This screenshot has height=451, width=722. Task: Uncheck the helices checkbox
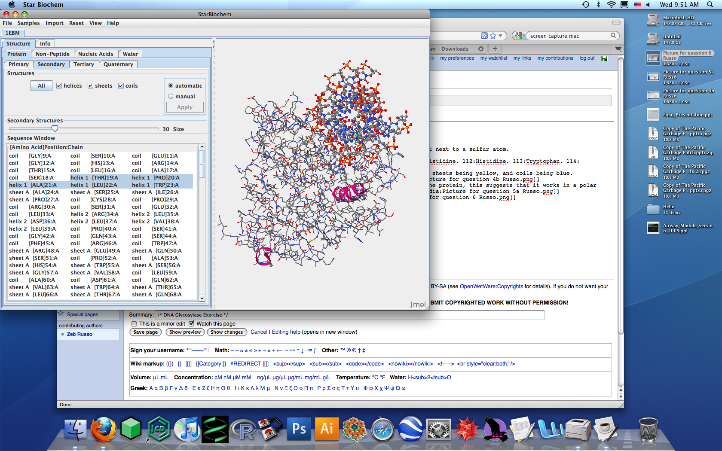pos(59,86)
